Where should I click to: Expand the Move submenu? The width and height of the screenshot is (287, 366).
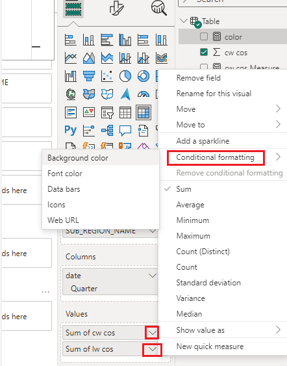point(223,109)
